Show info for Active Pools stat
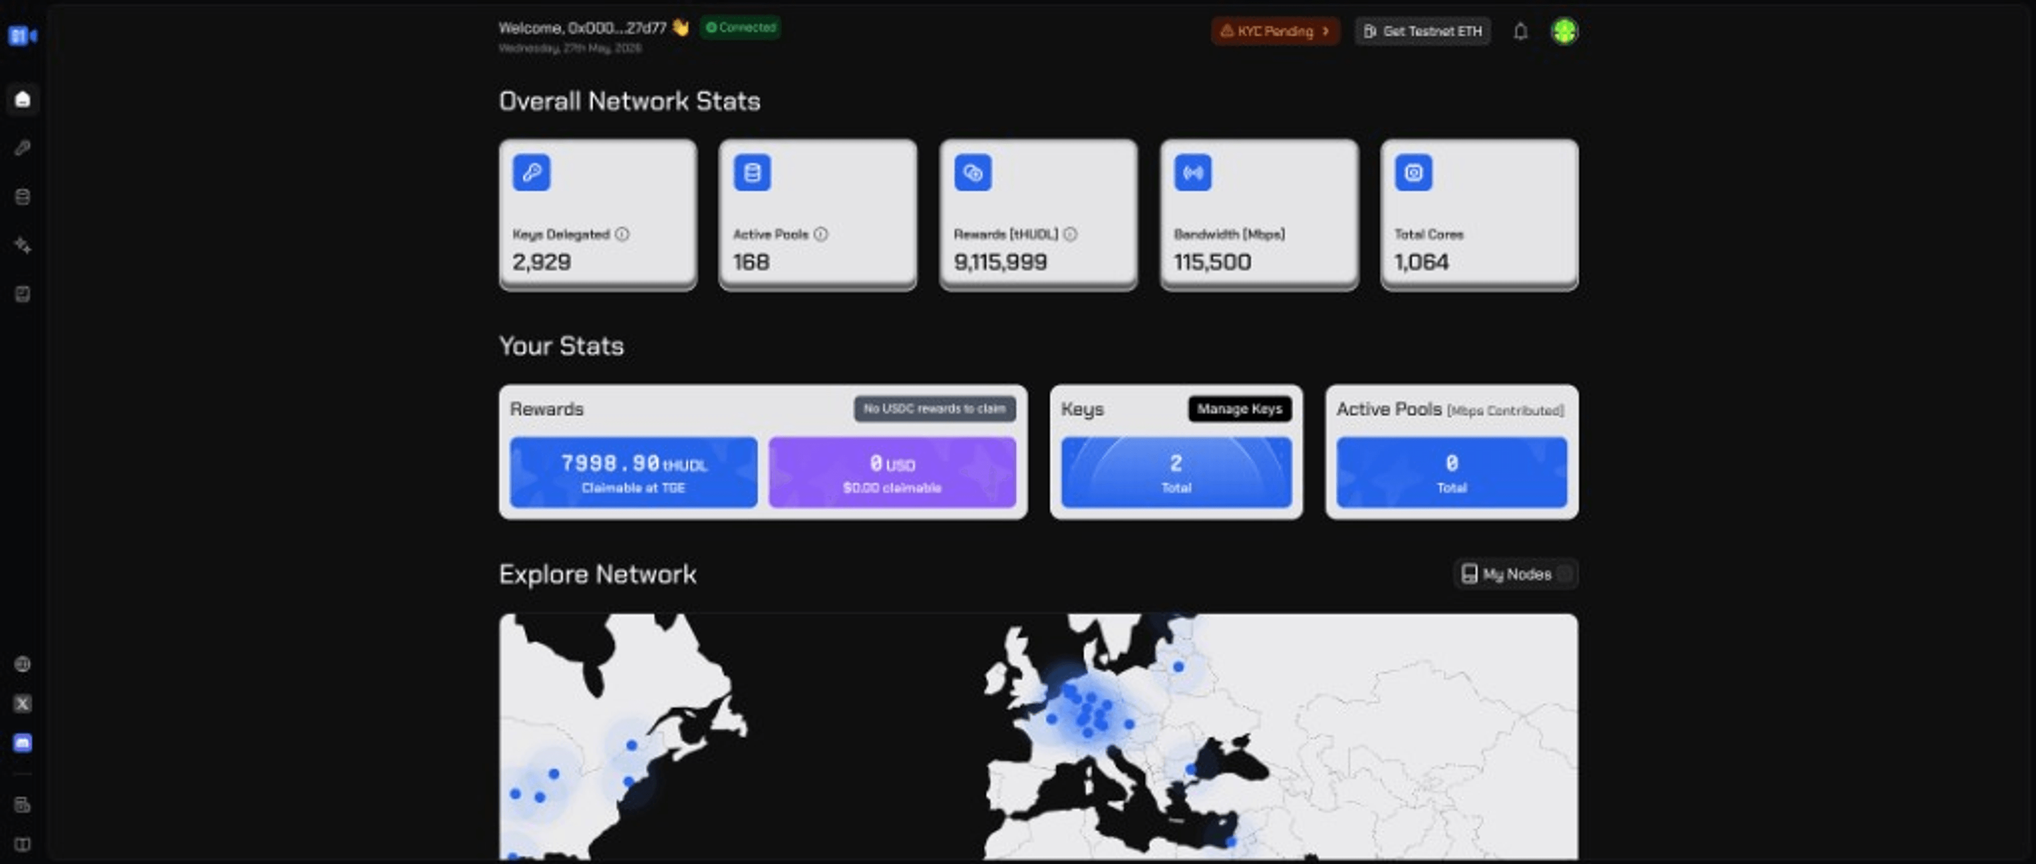 [x=820, y=234]
